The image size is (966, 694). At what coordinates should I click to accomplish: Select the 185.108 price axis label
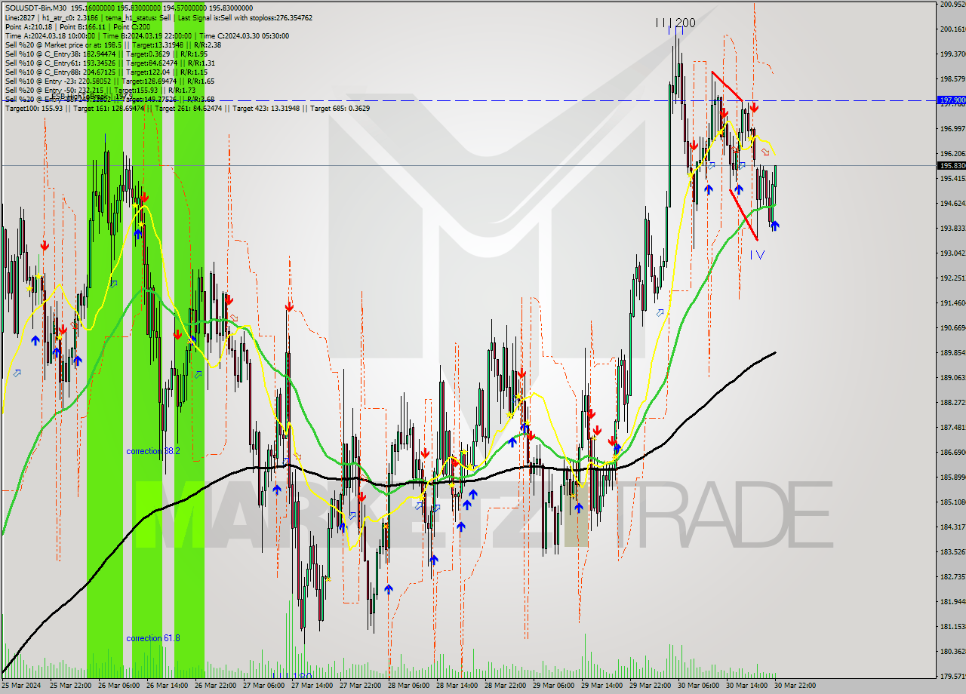(952, 502)
